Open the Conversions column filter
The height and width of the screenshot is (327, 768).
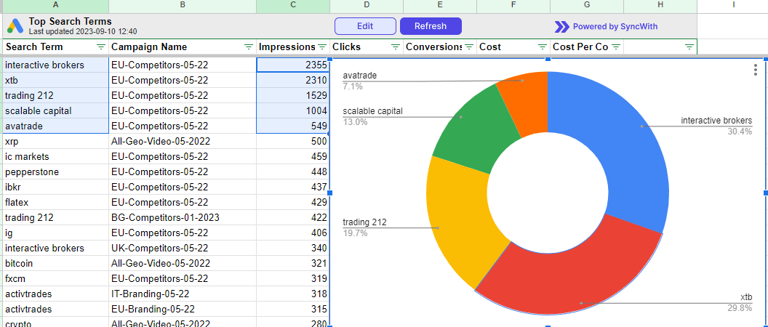(468, 47)
